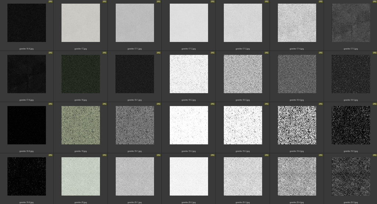The width and height of the screenshot is (377, 204).
Task: Choose the granite-19-4.jpg thumbnail
Action: [297, 125]
